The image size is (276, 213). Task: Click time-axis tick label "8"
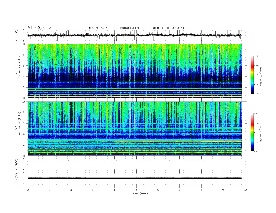[x=201, y=190]
